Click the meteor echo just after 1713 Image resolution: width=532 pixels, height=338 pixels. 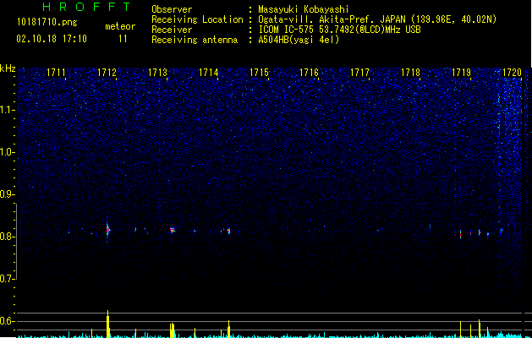tap(173, 230)
